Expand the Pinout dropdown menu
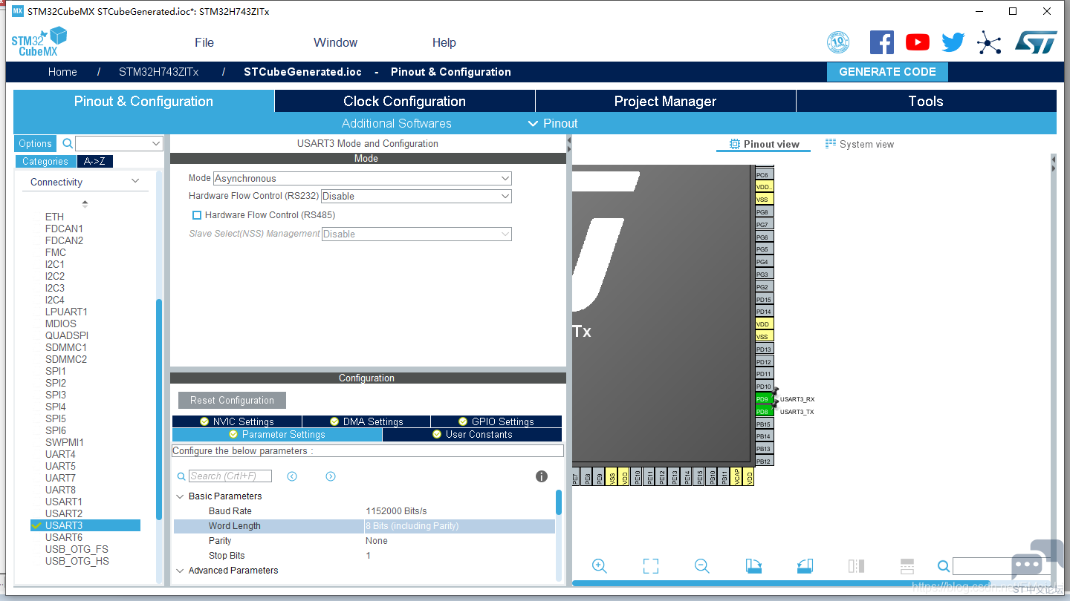The image size is (1070, 601). [x=553, y=123]
